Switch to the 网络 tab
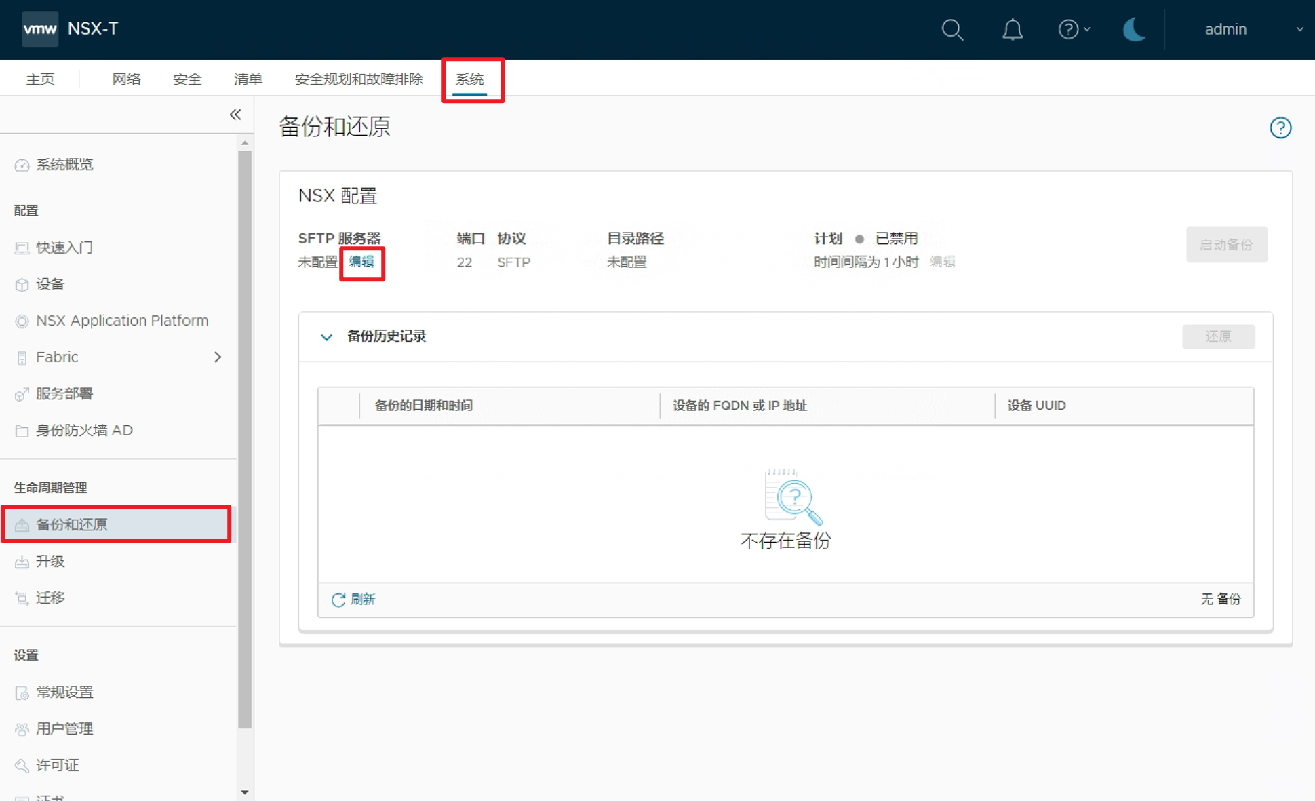Screen dimensions: 1315x801 pos(126,79)
